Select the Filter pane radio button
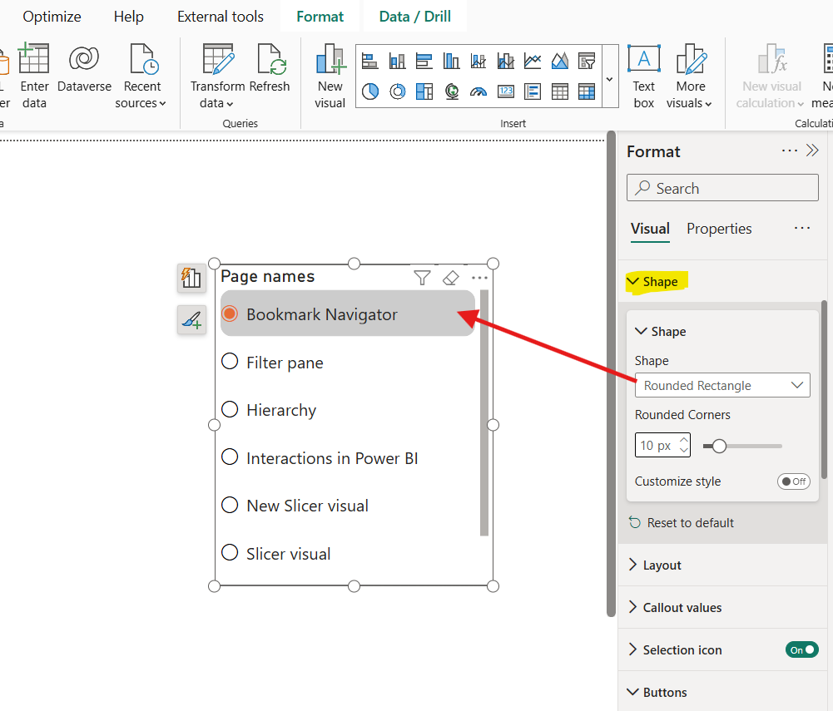This screenshot has height=711, width=833. pyautogui.click(x=230, y=362)
